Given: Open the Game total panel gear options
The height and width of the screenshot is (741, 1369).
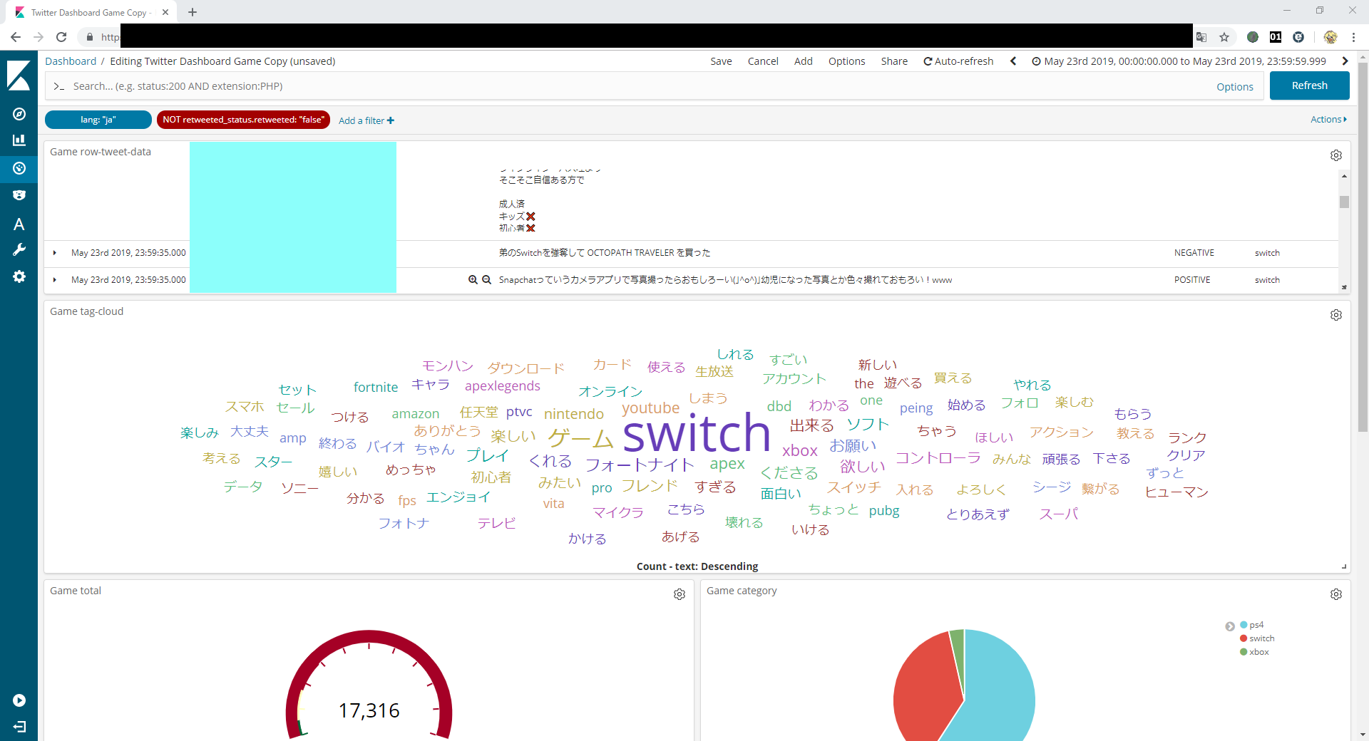Looking at the screenshot, I should 679,594.
